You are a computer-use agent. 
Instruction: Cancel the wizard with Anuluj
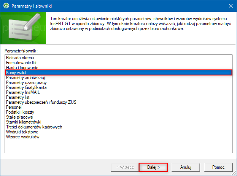[186, 167]
